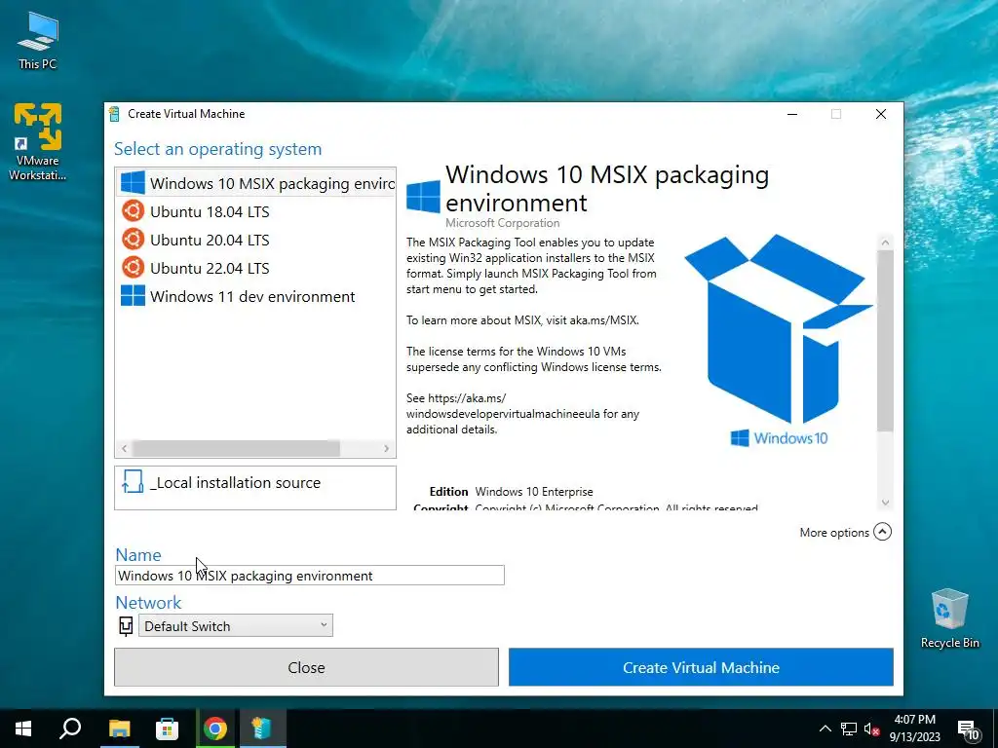Image resolution: width=998 pixels, height=748 pixels.
Task: Open Local installation source option
Action: (255, 488)
